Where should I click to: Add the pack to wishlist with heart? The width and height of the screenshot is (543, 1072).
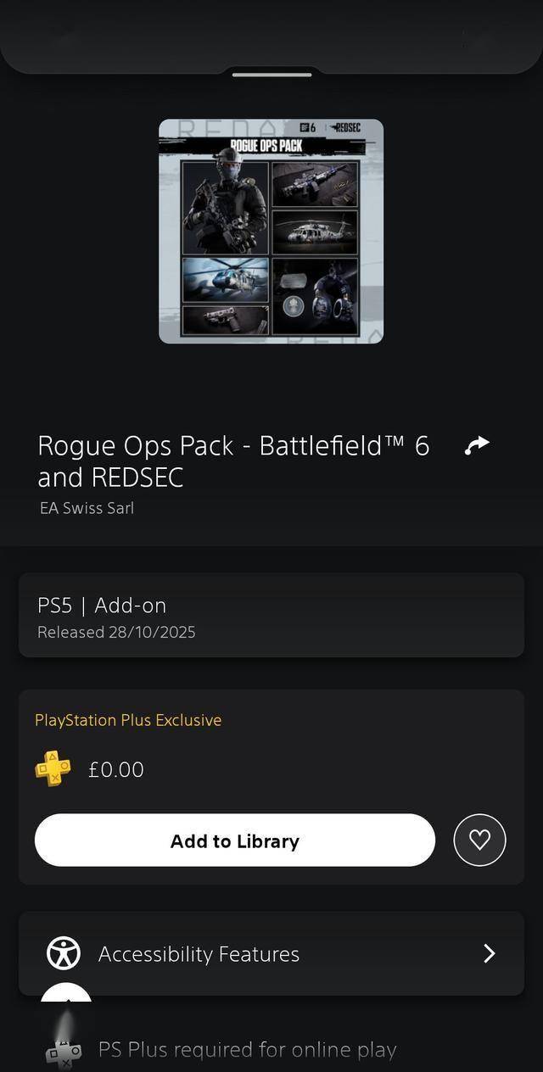tap(479, 840)
